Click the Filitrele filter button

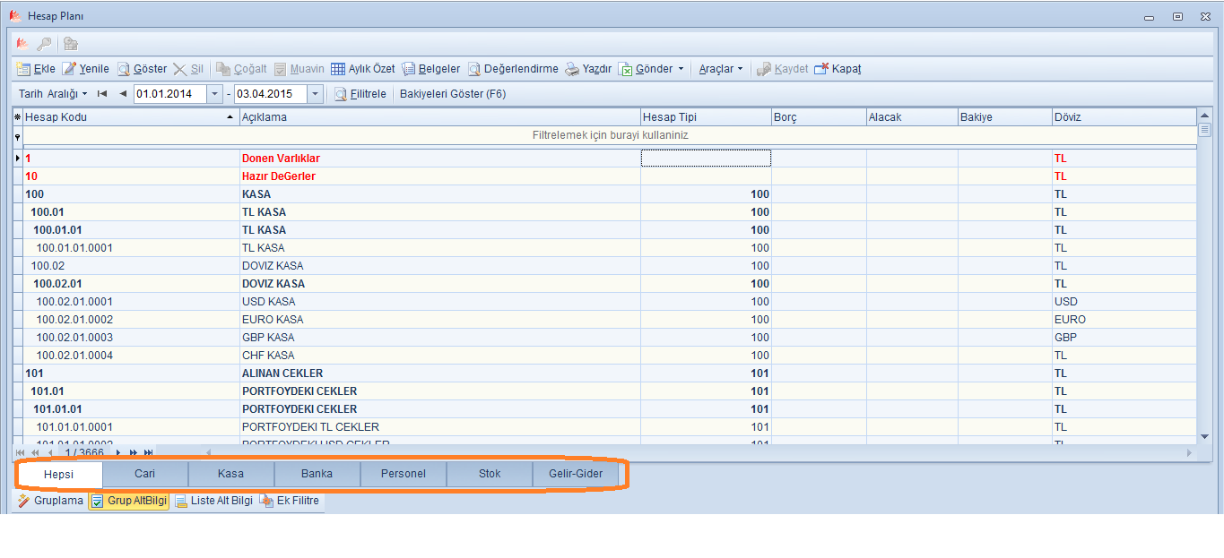coord(360,94)
